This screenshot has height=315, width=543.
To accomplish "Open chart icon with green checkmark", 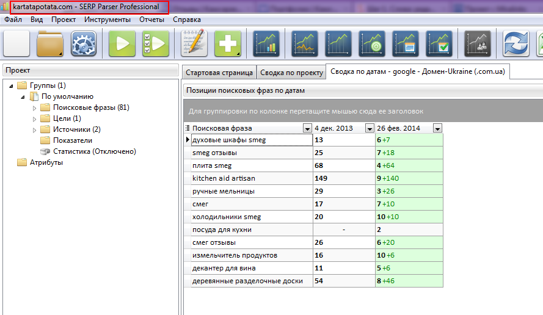I will [x=439, y=43].
